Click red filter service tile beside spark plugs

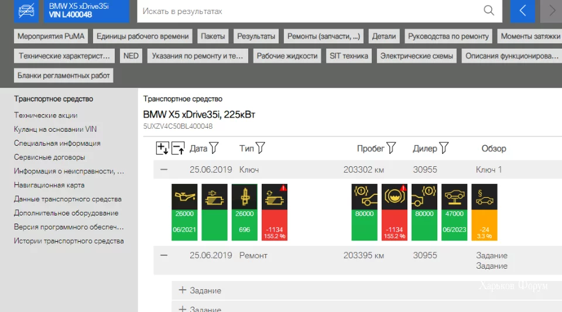pyautogui.click(x=275, y=212)
